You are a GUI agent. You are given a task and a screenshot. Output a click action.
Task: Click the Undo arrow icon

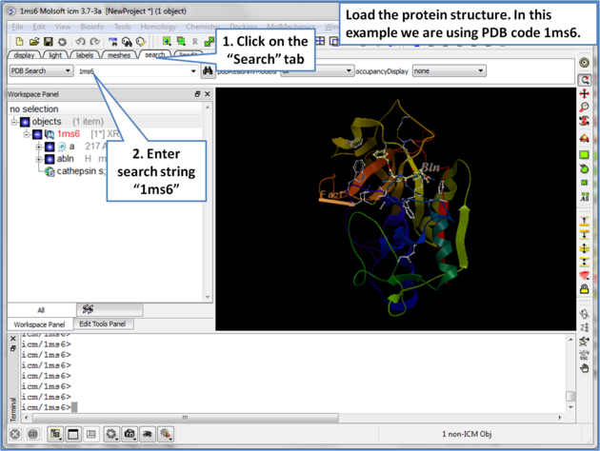80,42
